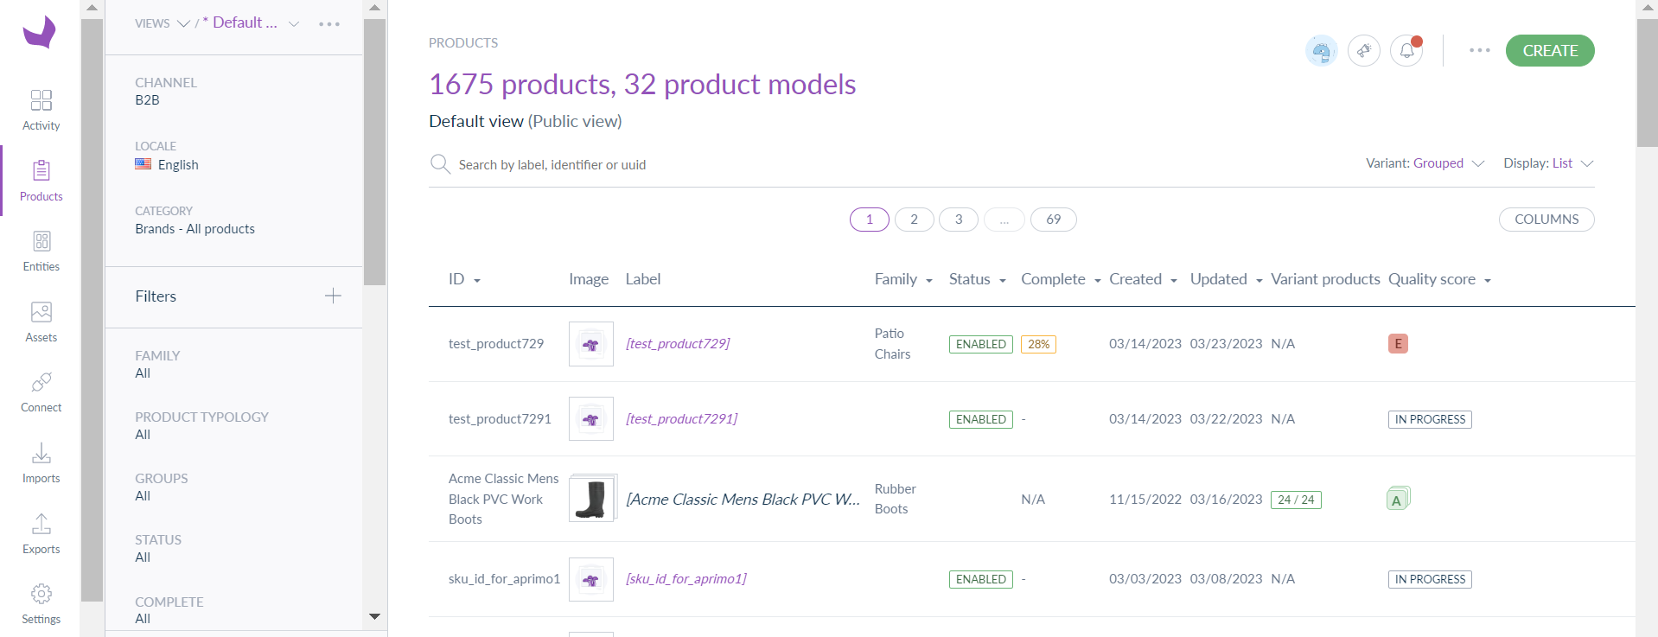Open Settings from the sidebar
The image size is (1658, 637).
click(x=41, y=603)
